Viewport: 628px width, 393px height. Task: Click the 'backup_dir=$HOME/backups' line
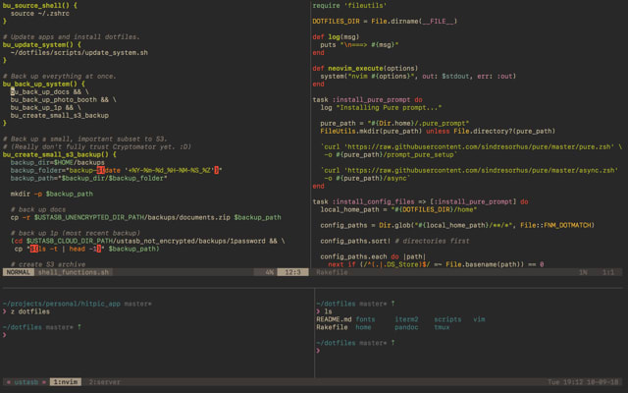[x=58, y=162]
